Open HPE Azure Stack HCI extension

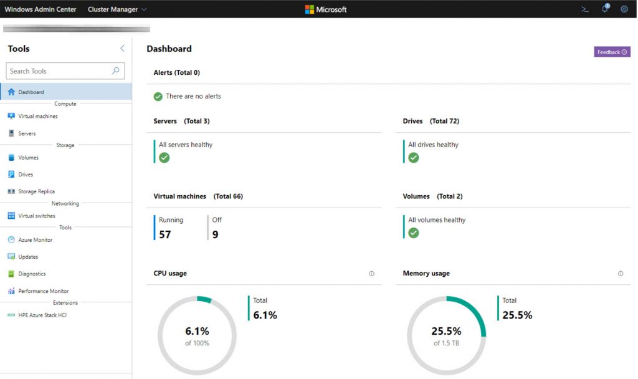point(66,315)
